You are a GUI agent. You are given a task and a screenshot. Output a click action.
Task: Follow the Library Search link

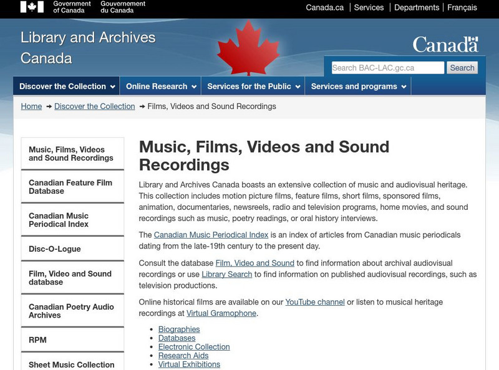227,274
